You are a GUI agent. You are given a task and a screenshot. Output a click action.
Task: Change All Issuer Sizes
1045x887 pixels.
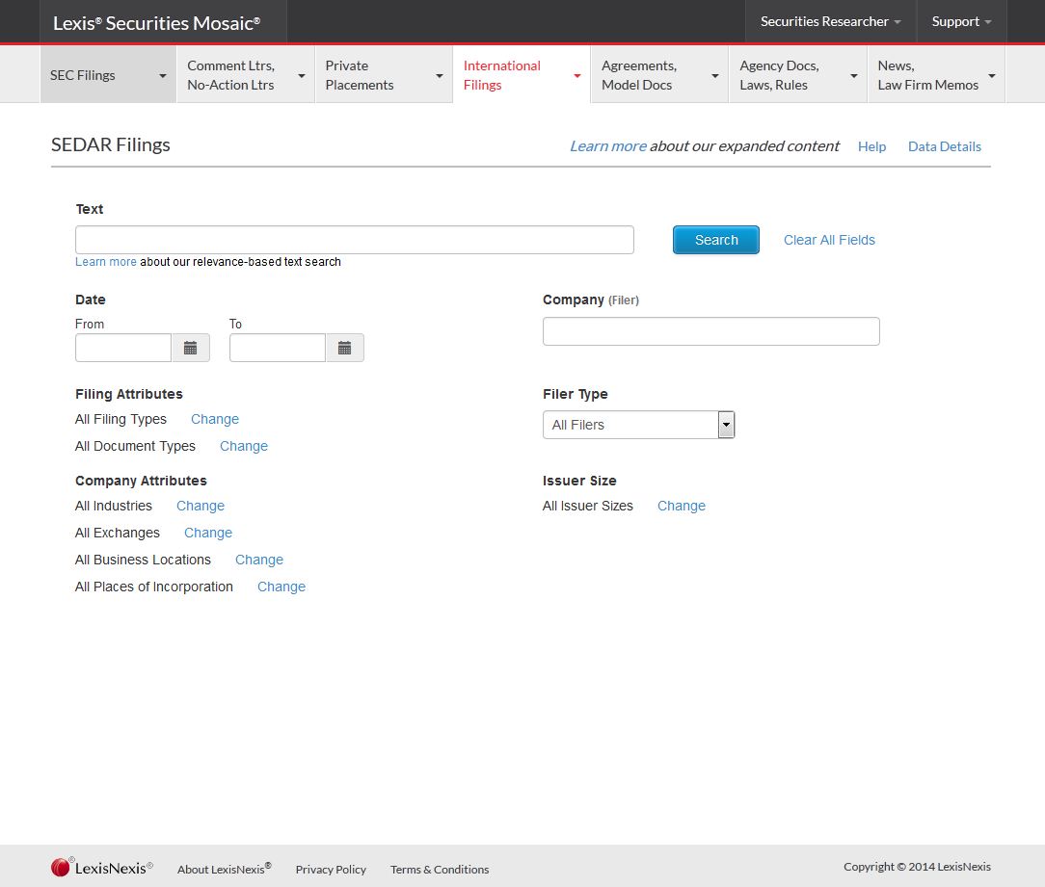(x=682, y=506)
